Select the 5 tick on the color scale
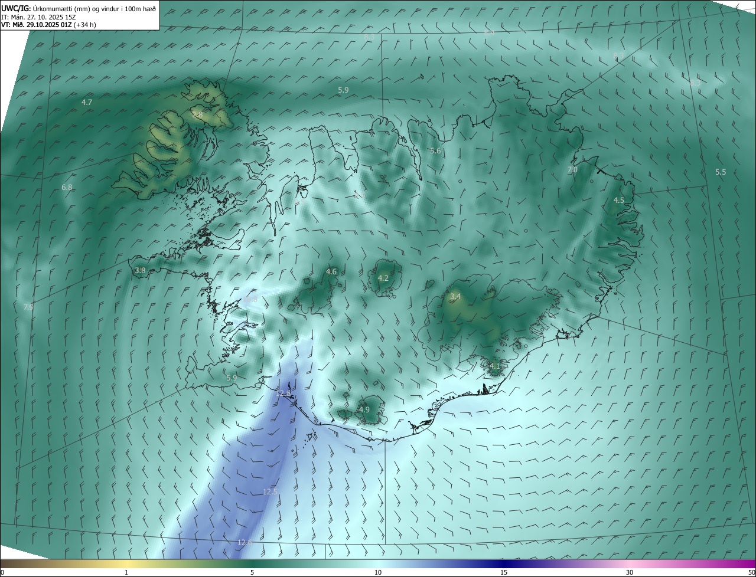 click(x=252, y=573)
